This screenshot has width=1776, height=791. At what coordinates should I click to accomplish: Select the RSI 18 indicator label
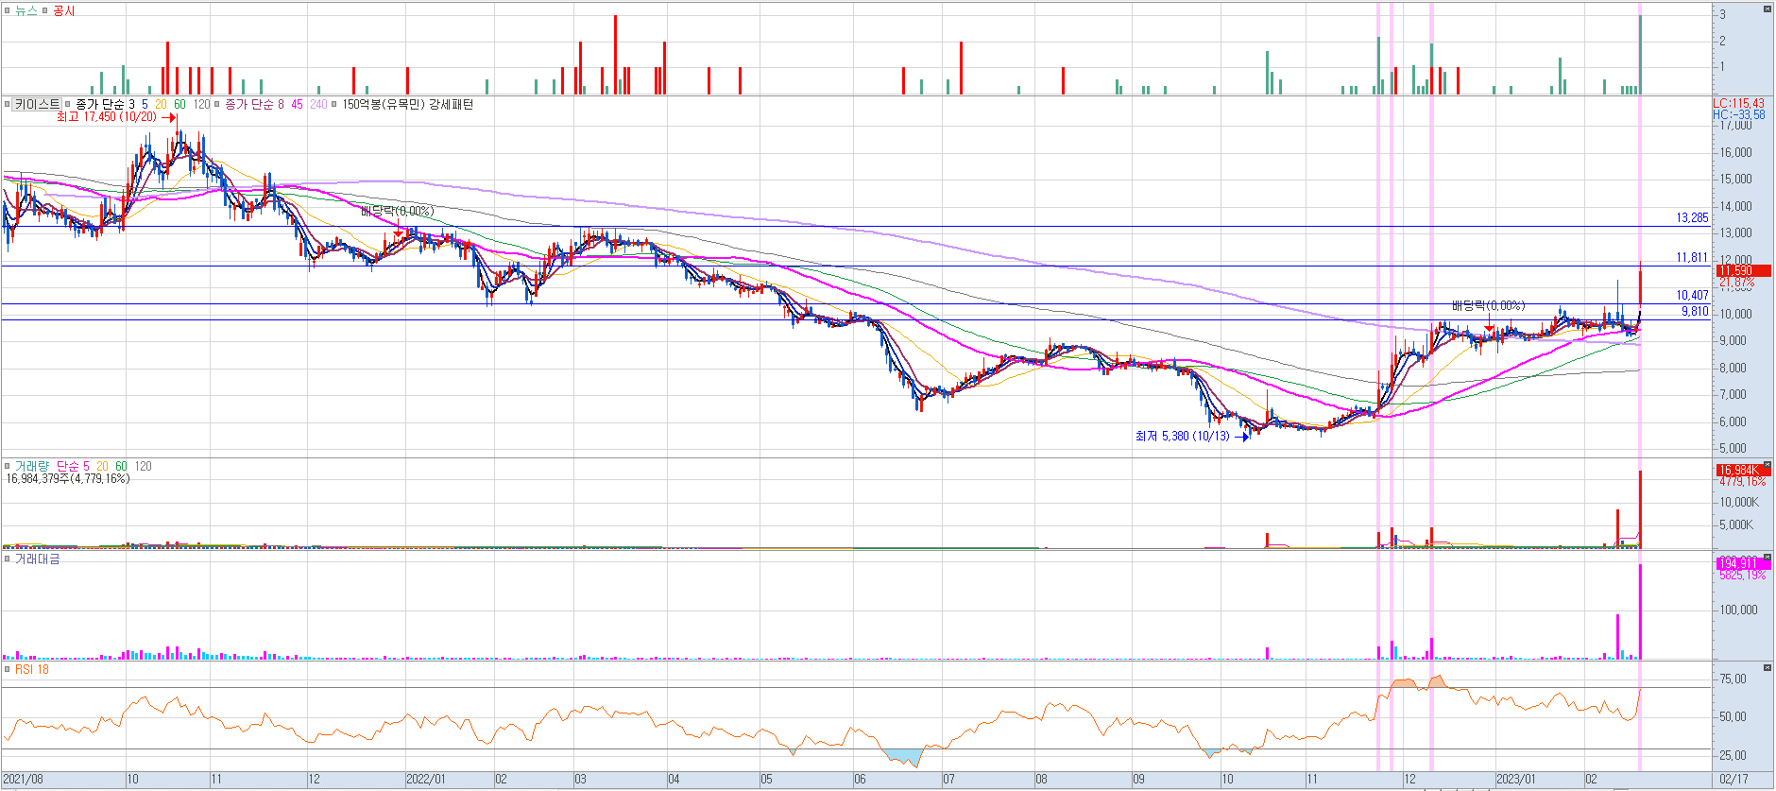32,669
